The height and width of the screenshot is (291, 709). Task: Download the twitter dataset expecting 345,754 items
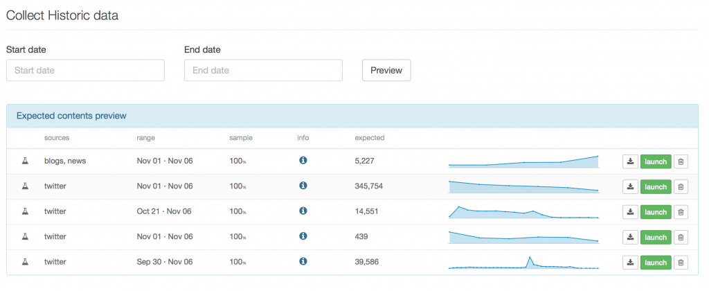pyautogui.click(x=630, y=186)
